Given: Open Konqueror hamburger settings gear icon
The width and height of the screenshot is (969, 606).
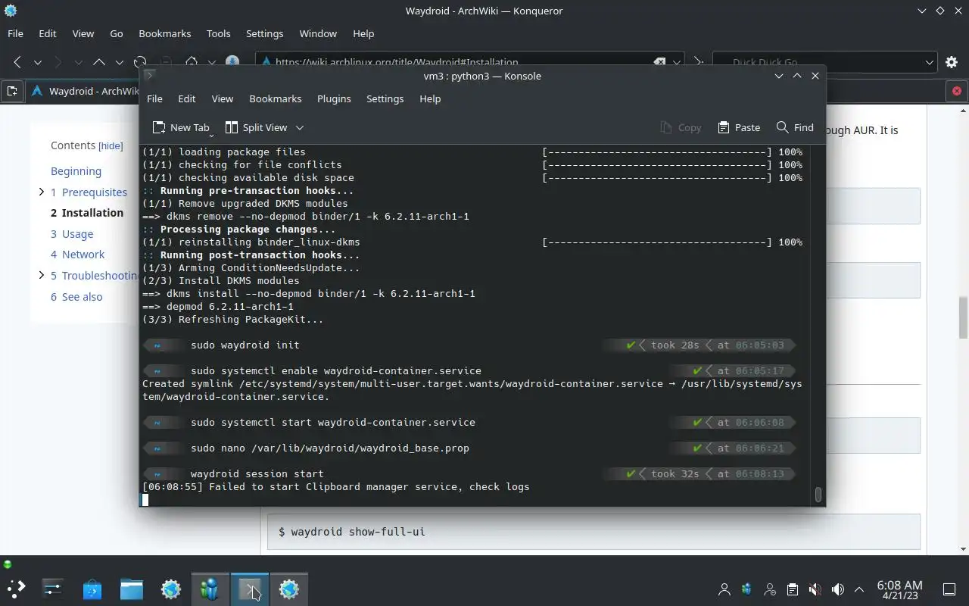Looking at the screenshot, I should coord(952,62).
